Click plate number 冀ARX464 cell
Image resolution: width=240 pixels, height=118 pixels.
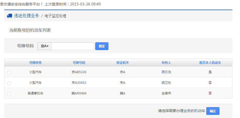pyautogui.click(x=79, y=93)
